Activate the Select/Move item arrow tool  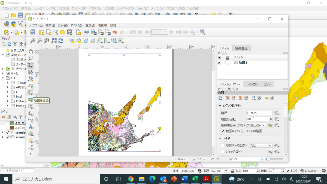[x=31, y=65]
